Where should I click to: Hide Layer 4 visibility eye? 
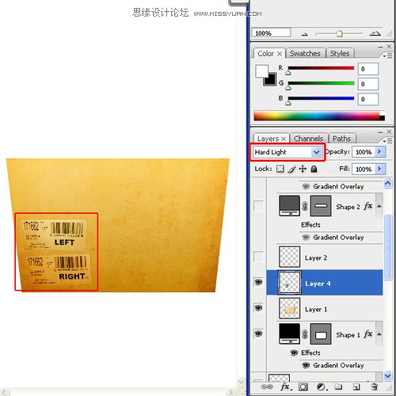[258, 282]
